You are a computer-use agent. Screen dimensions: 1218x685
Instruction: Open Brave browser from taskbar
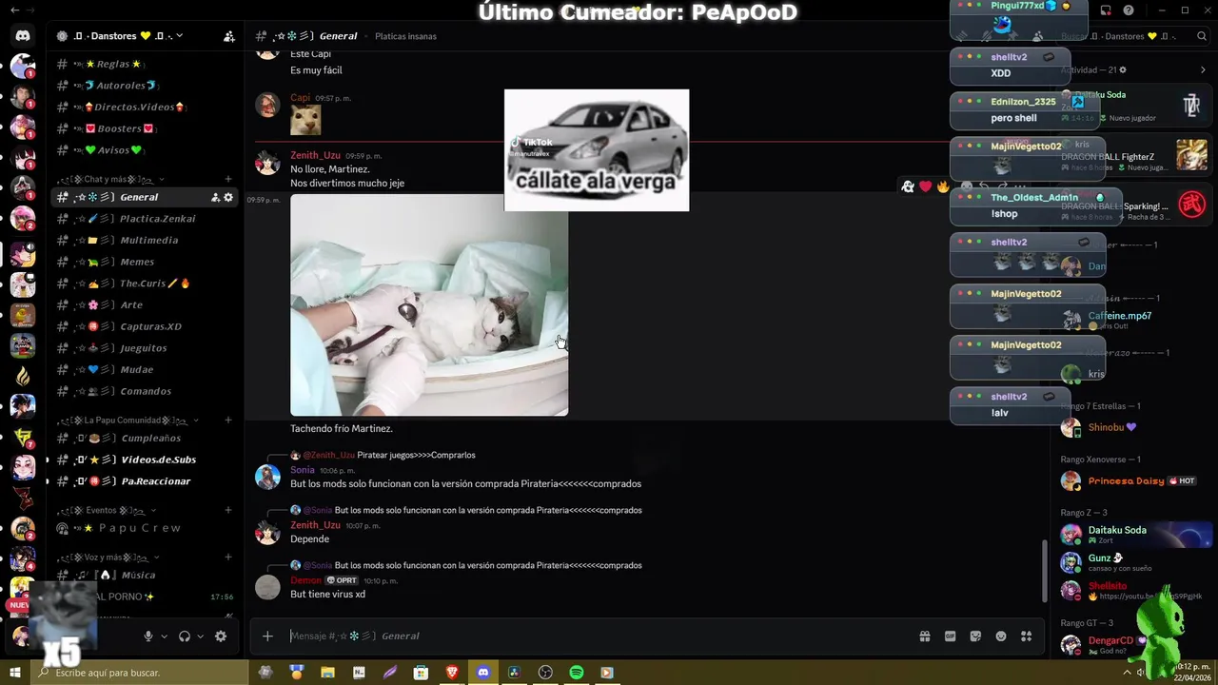point(452,673)
